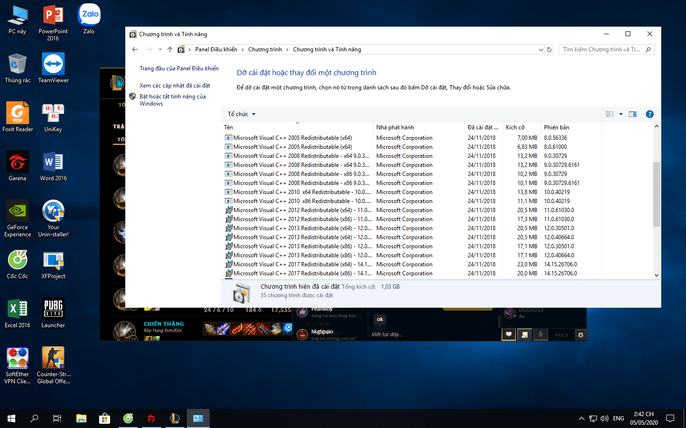The image size is (686, 428).
Task: Open SoftEther VPN Client desktop shortcut
Action: pos(18,366)
